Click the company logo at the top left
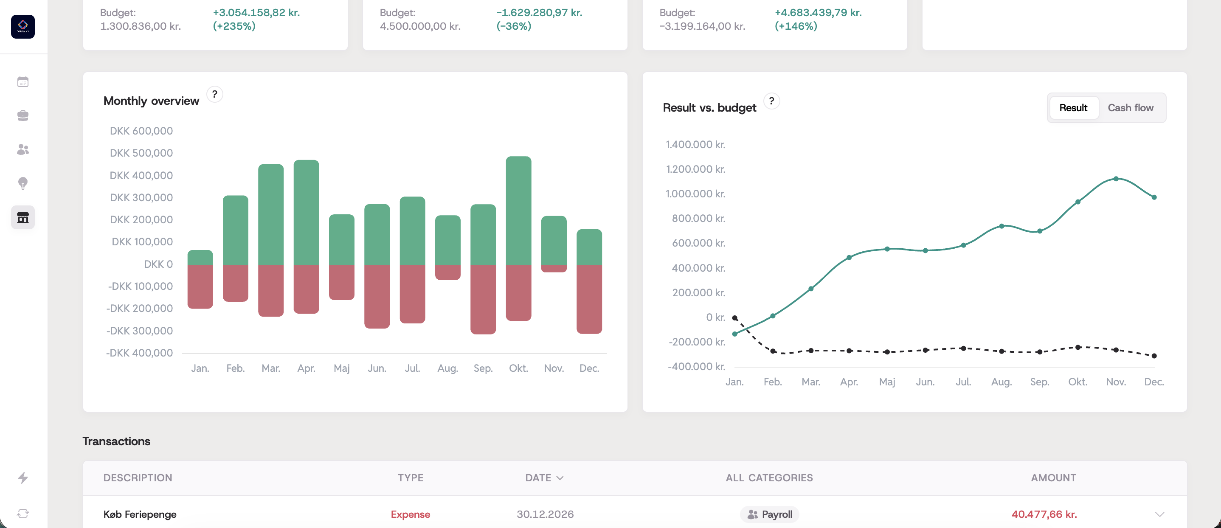This screenshot has height=528, width=1221. pyautogui.click(x=23, y=27)
